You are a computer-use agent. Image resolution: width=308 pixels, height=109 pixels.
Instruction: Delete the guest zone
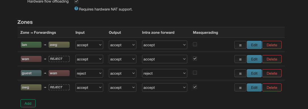[x=272, y=73]
